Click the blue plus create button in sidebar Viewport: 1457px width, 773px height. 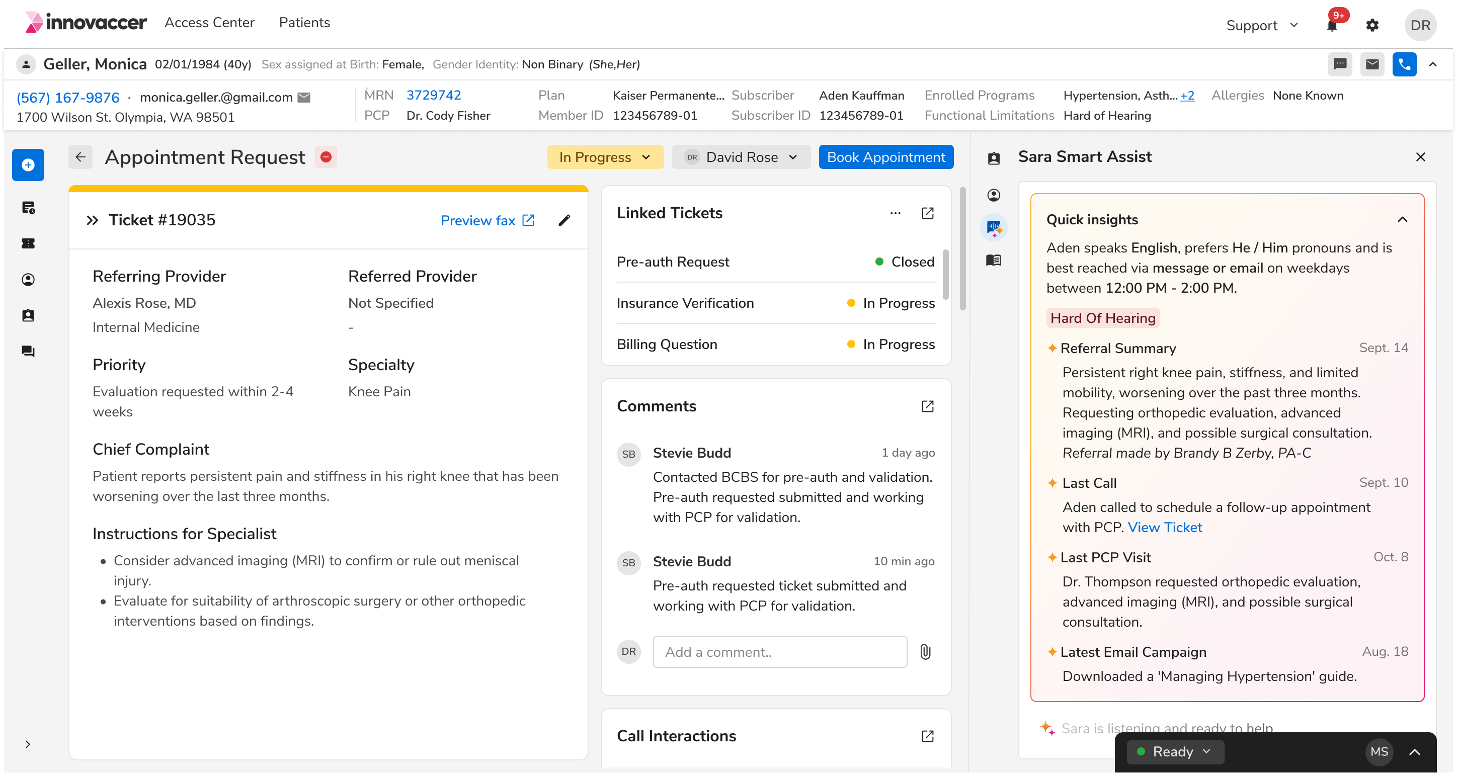coord(28,165)
